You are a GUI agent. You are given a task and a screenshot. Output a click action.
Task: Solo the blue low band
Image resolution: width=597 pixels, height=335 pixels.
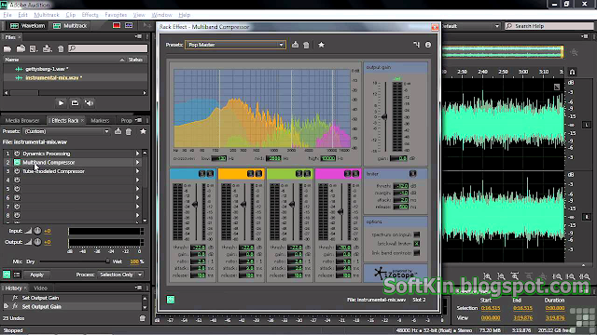coord(201,174)
